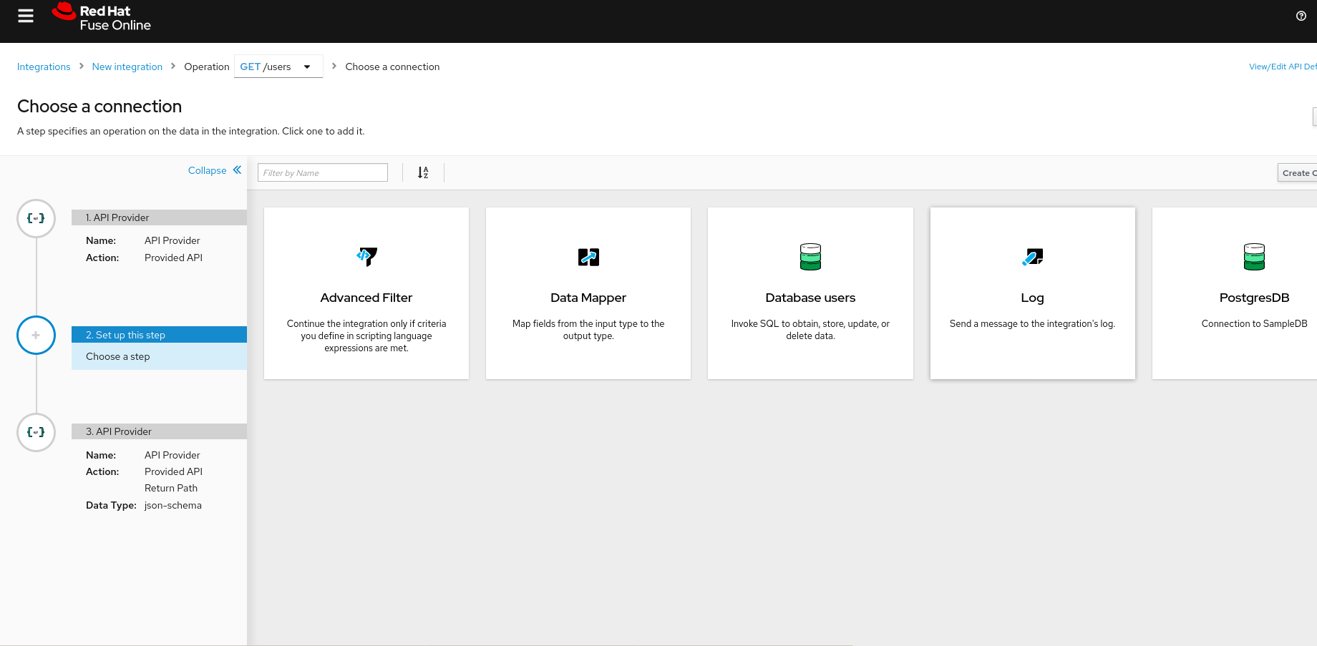Select the Log card title
The height and width of the screenshot is (646, 1317).
[x=1032, y=298]
